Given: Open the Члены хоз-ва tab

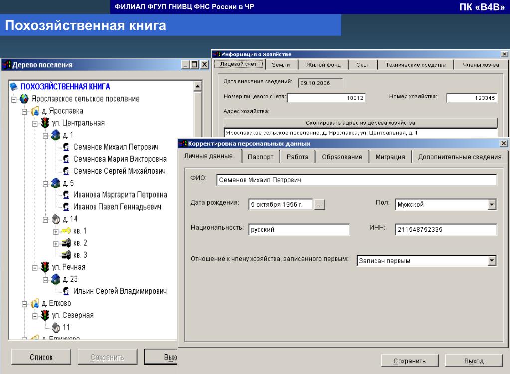Looking at the screenshot, I should point(481,65).
